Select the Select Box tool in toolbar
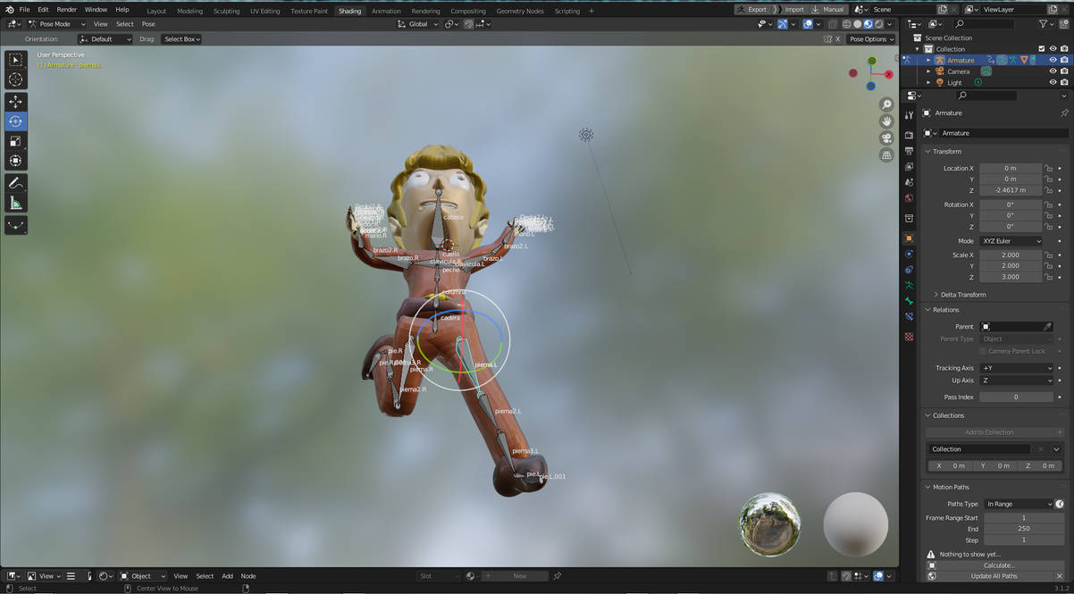The height and width of the screenshot is (594, 1074). (15, 60)
